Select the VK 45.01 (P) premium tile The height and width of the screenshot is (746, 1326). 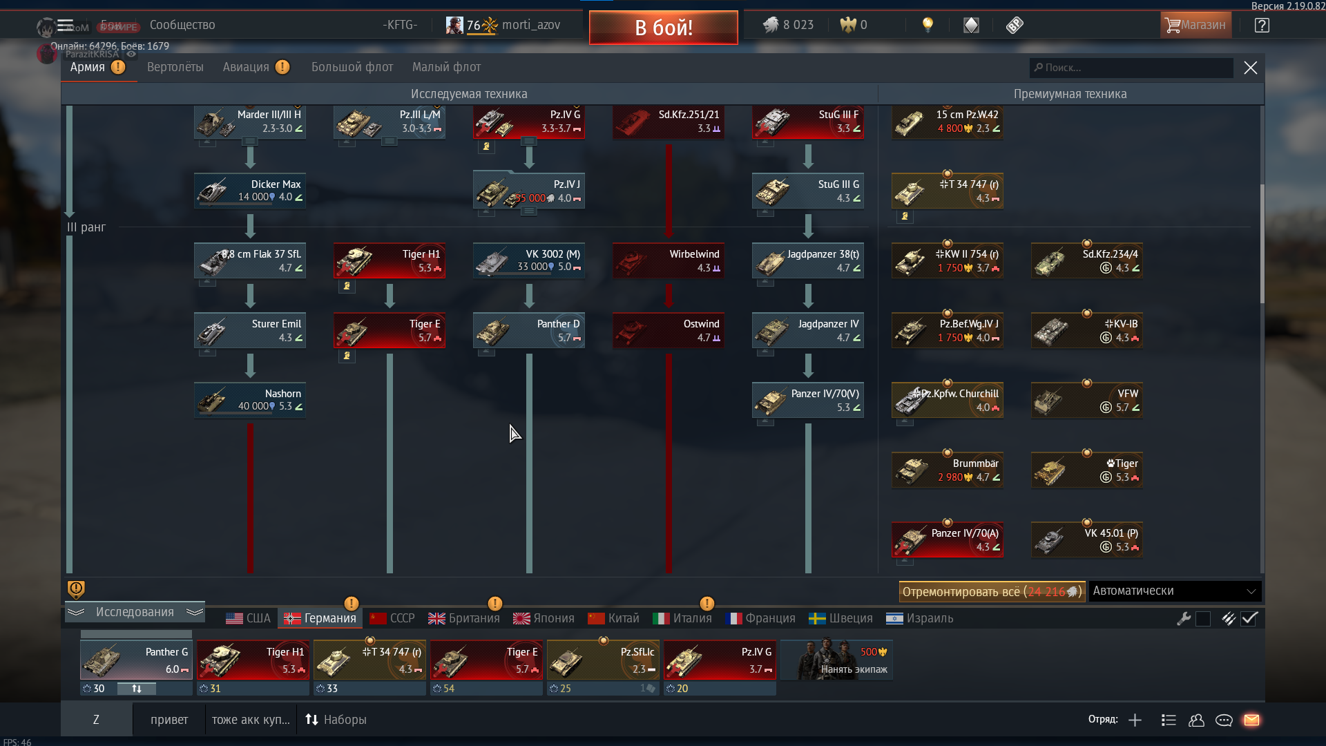pyautogui.click(x=1087, y=539)
